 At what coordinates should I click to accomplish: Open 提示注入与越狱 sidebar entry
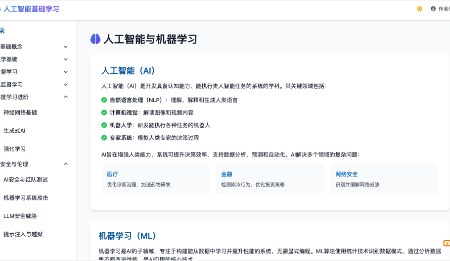23,234
